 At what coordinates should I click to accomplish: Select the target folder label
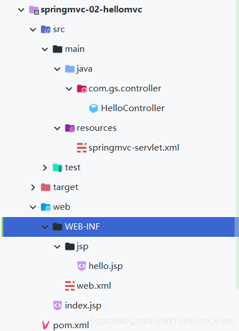tap(66, 188)
